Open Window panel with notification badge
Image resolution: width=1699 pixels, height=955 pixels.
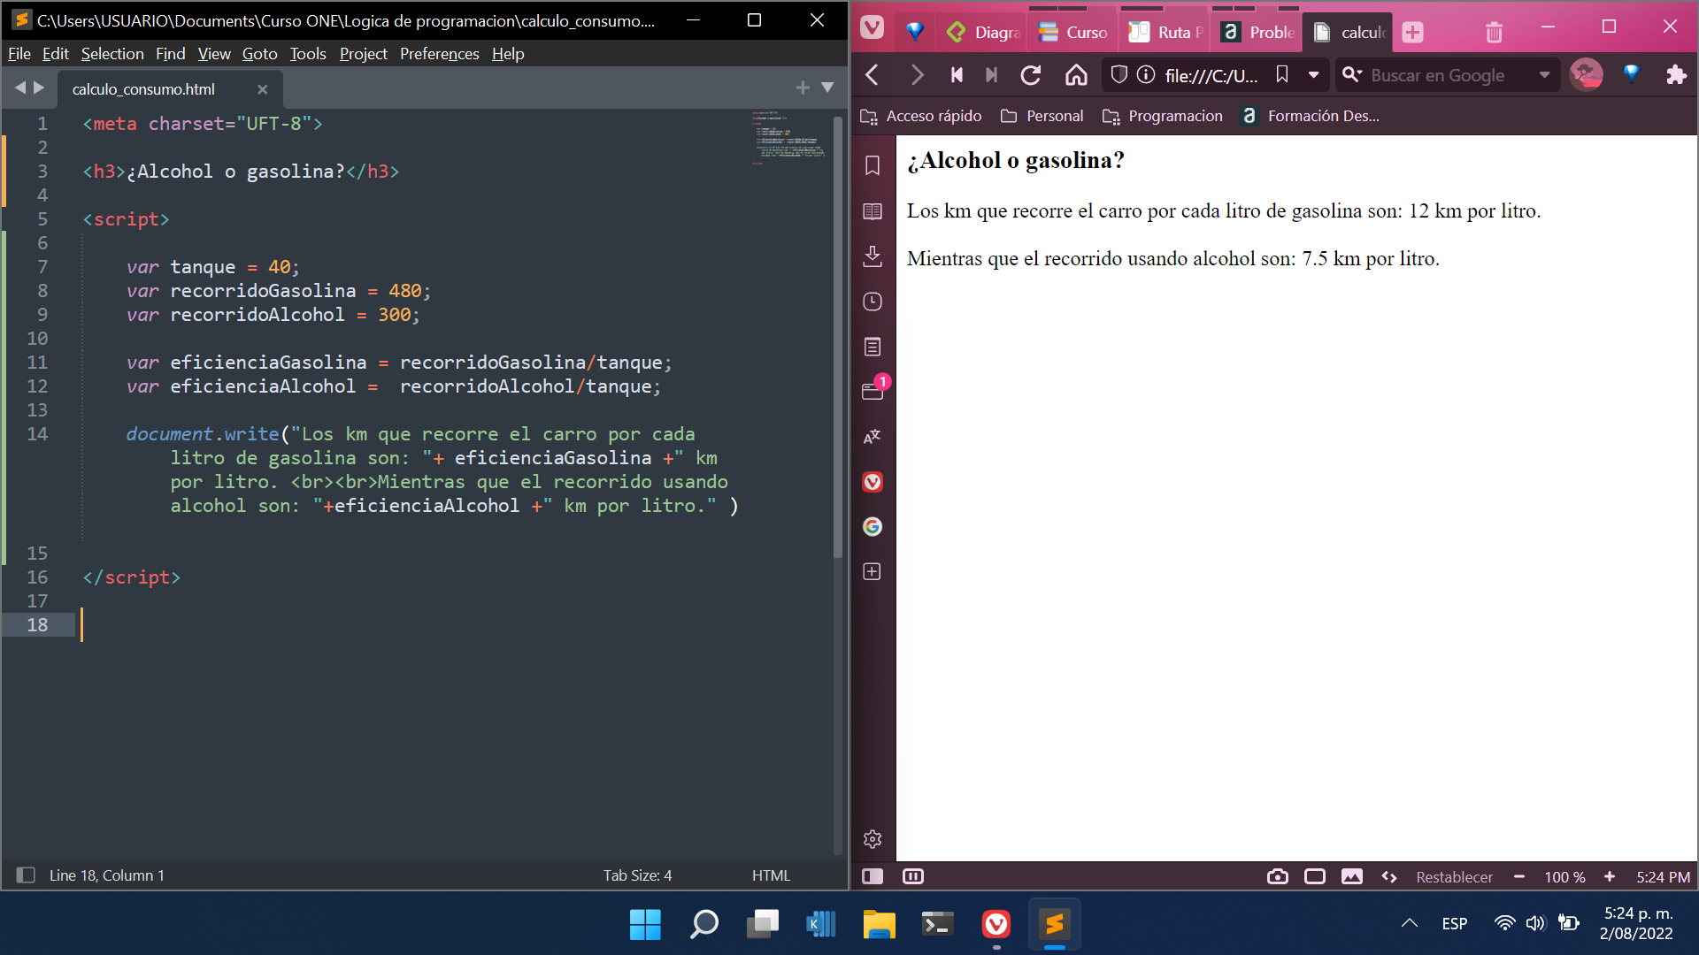pyautogui.click(x=874, y=389)
